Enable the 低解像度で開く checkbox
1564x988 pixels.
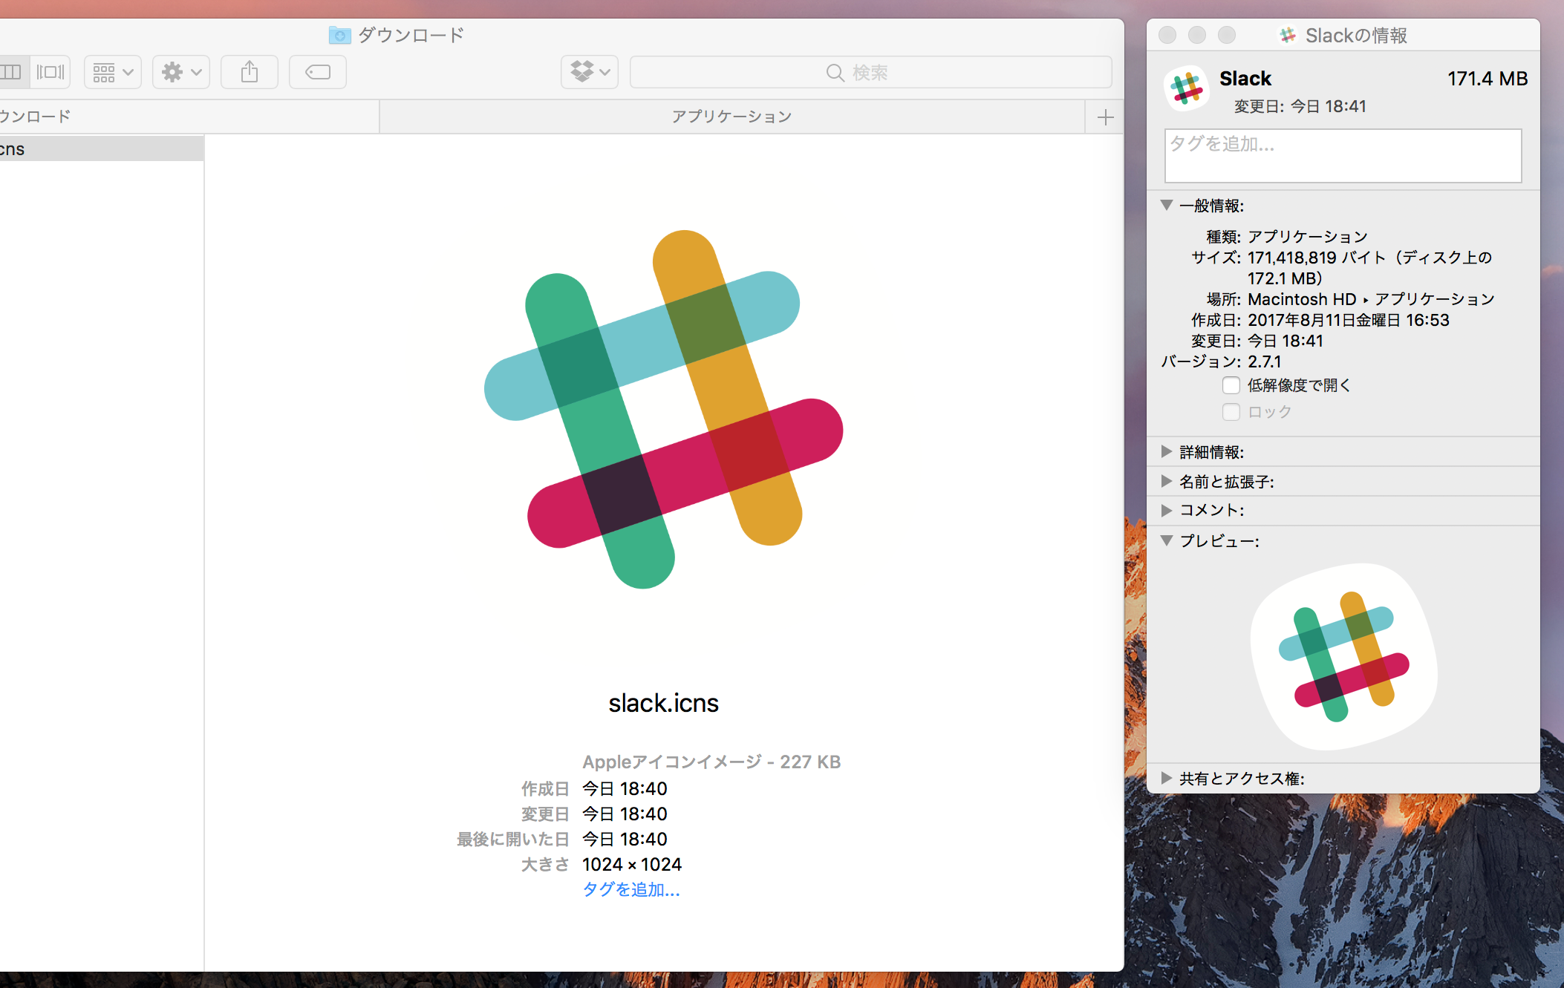(x=1231, y=385)
